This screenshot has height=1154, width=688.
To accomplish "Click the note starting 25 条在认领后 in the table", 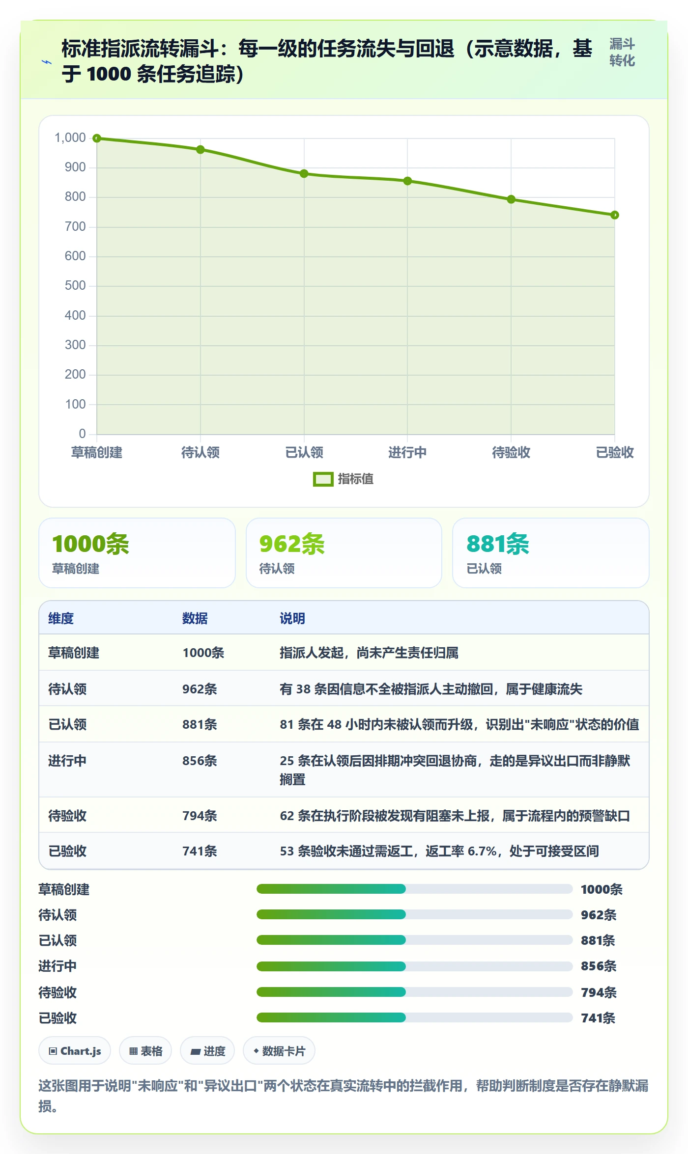I will tap(455, 770).
